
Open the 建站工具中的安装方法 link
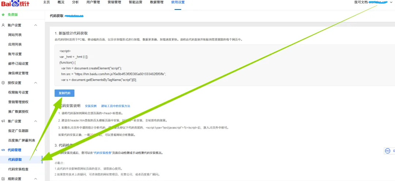point(116,106)
